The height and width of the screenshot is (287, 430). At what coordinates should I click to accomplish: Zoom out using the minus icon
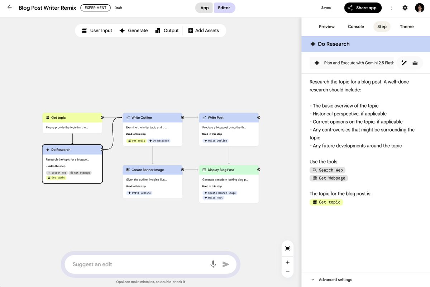[287, 272]
